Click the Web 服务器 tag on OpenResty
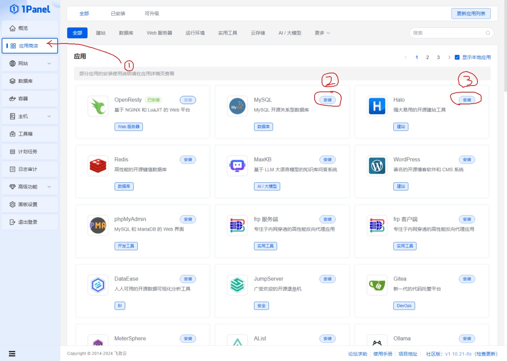 129,126
